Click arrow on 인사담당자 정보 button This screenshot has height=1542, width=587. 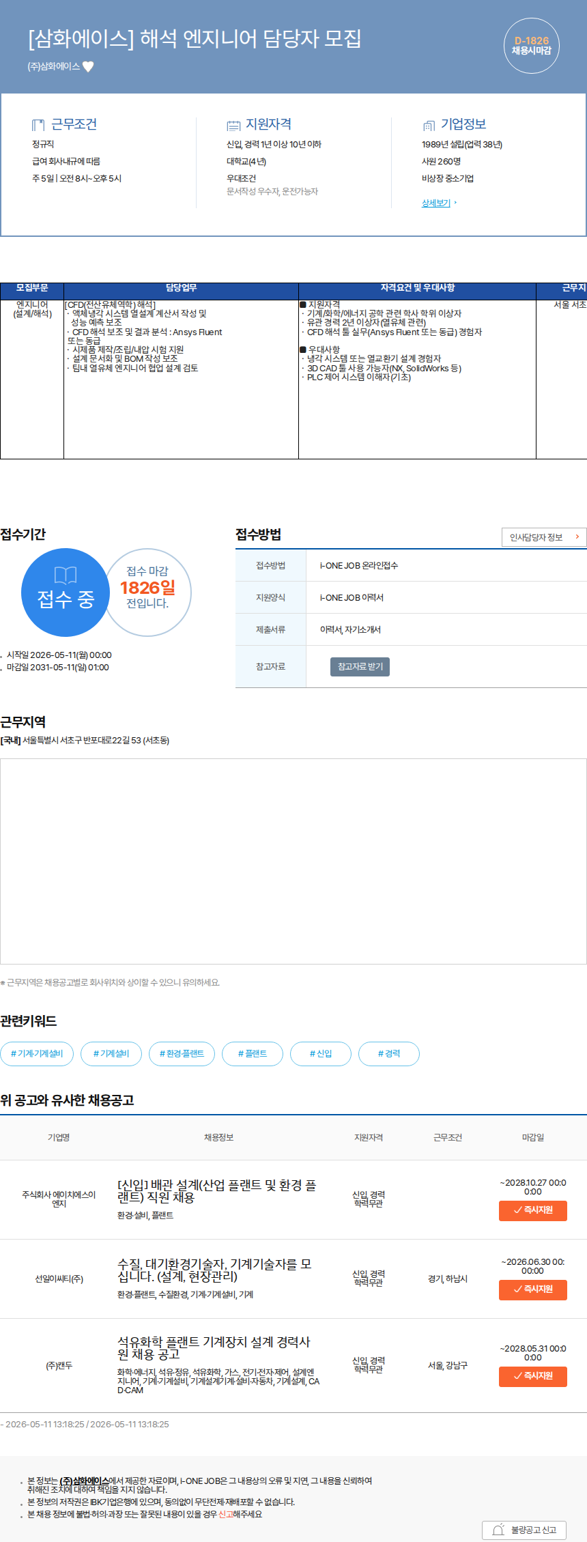pos(577,537)
